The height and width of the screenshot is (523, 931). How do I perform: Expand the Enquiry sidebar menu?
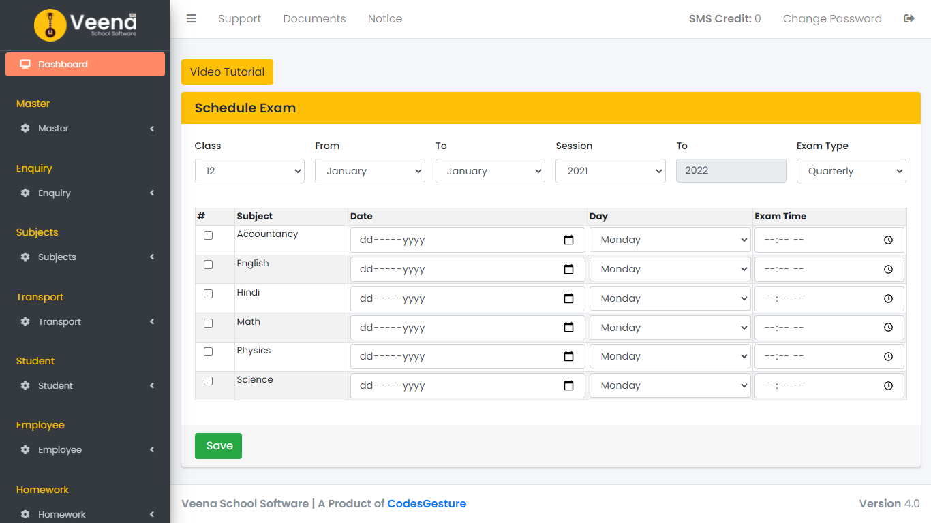85,193
